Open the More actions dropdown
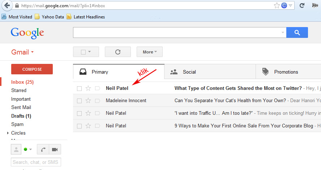This screenshot has height=170, width=321. 150,52
